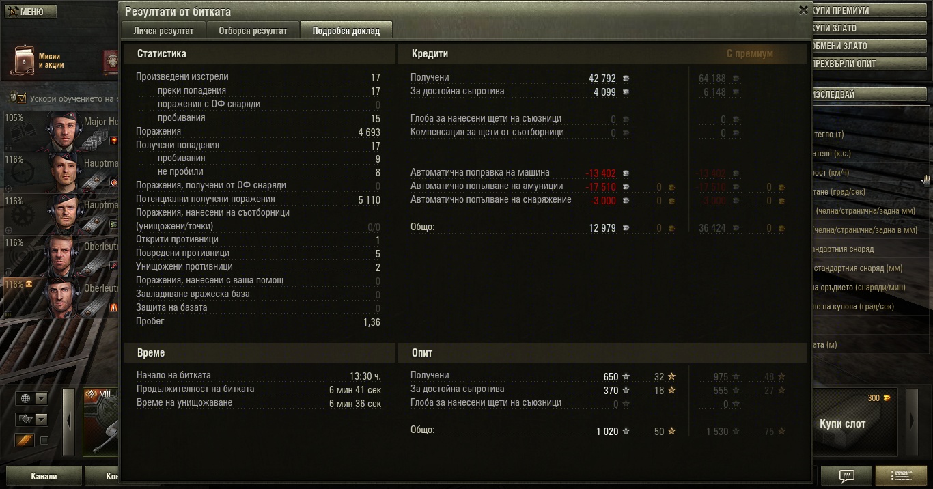Click the credits icon next to Получени 42 792
Screen dimensions: 933x489
(626, 79)
